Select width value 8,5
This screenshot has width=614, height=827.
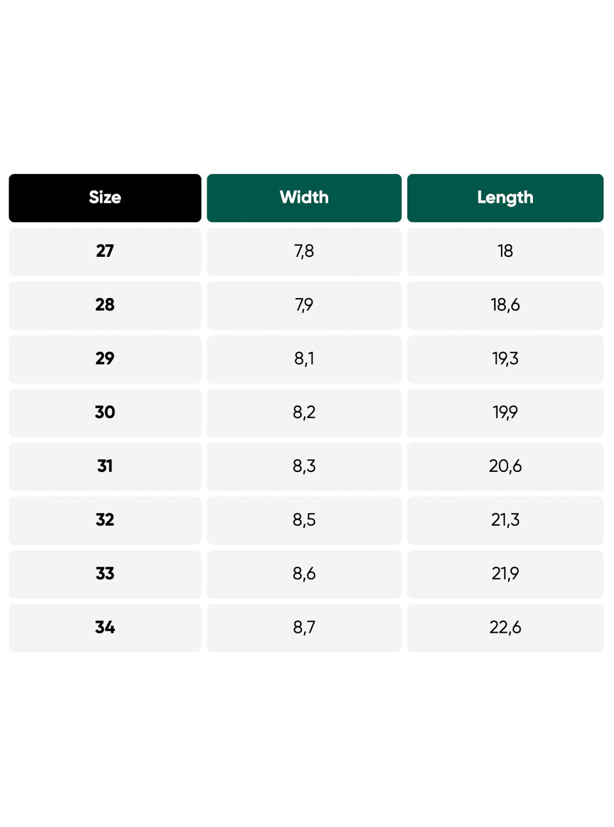304,520
